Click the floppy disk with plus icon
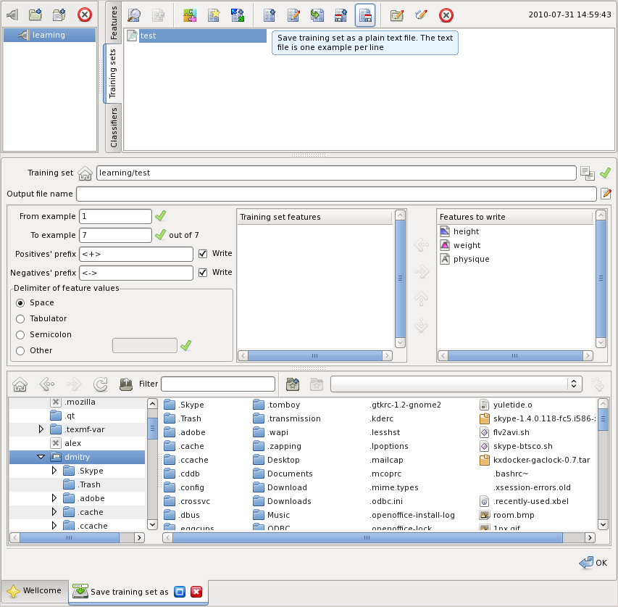This screenshot has height=607, width=618. (x=341, y=15)
